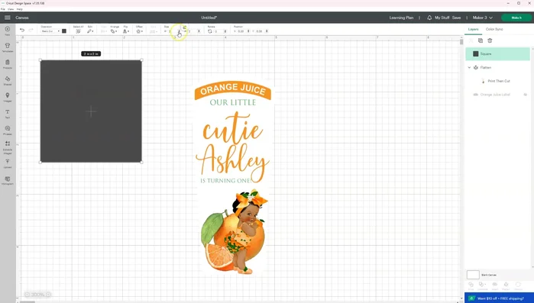This screenshot has width=534, height=303.
Task: Open the Flip dropdown
Action: point(125,31)
